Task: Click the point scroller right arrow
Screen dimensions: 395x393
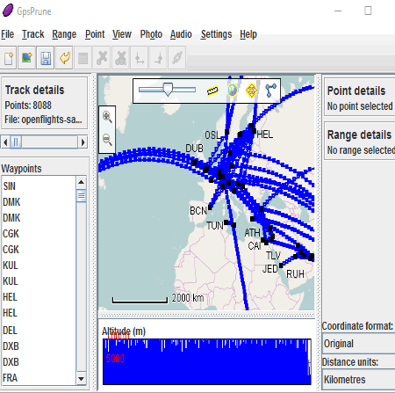Action: [83, 142]
